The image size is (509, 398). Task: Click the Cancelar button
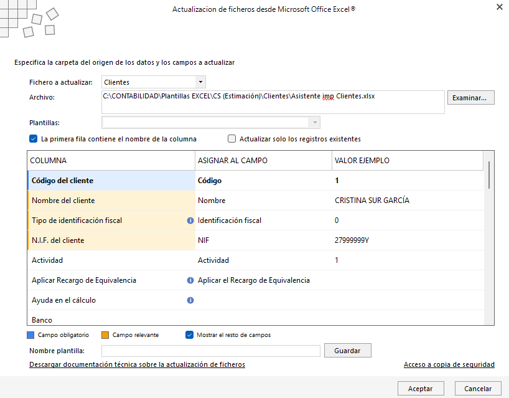coord(478,389)
